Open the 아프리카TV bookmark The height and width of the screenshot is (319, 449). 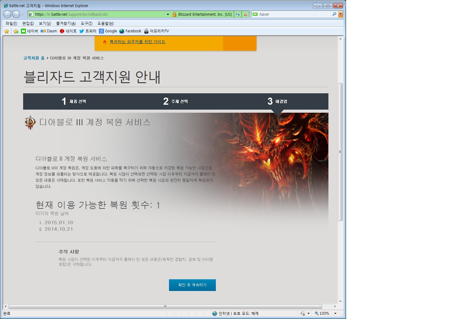point(156,31)
